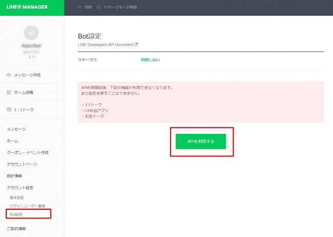The image size is (333, 237).
Task: Open アカウントページ in the sidebar
Action: coord(22,164)
